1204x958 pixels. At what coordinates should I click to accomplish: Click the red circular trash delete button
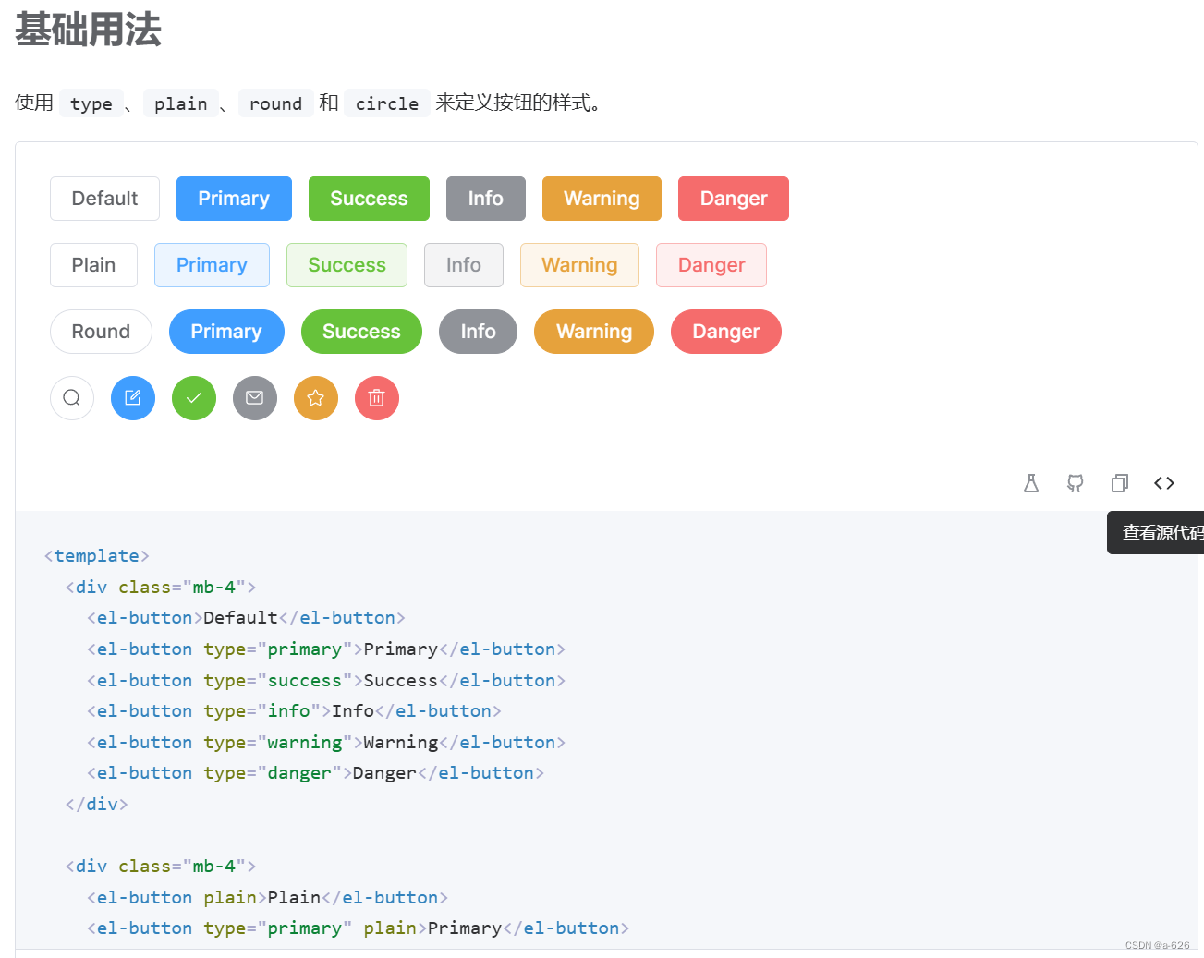pyautogui.click(x=376, y=398)
